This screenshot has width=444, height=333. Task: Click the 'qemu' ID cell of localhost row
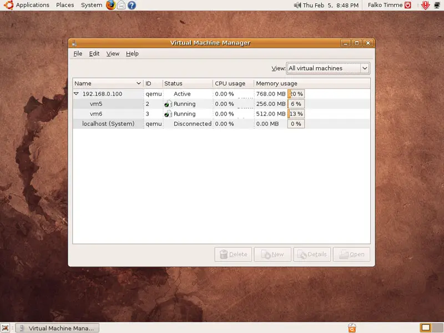(x=154, y=124)
